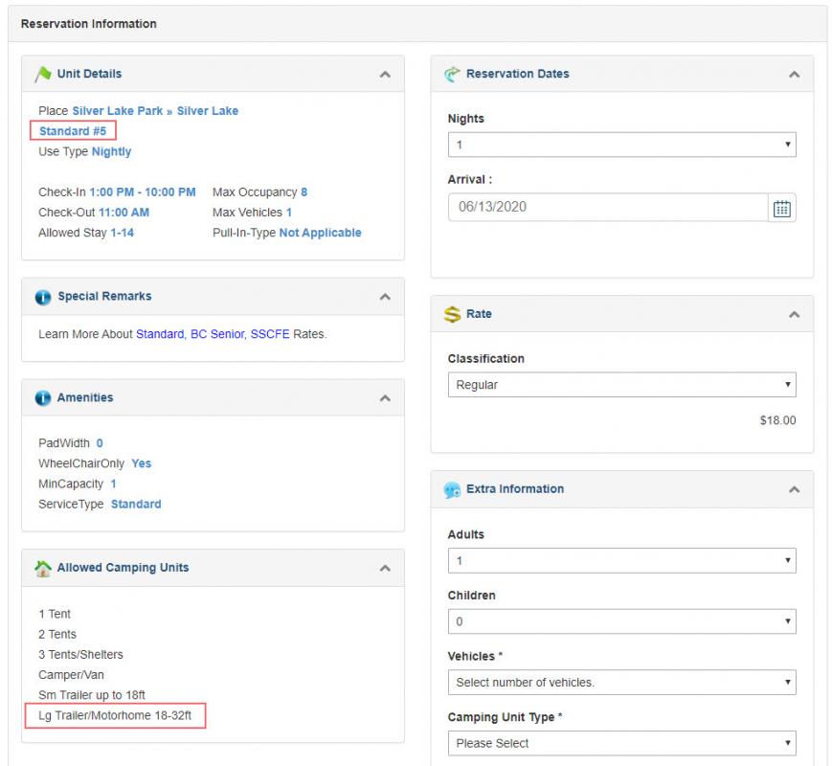Open the Camping Unit Type dropdown
Image resolution: width=832 pixels, height=766 pixels.
point(622,743)
